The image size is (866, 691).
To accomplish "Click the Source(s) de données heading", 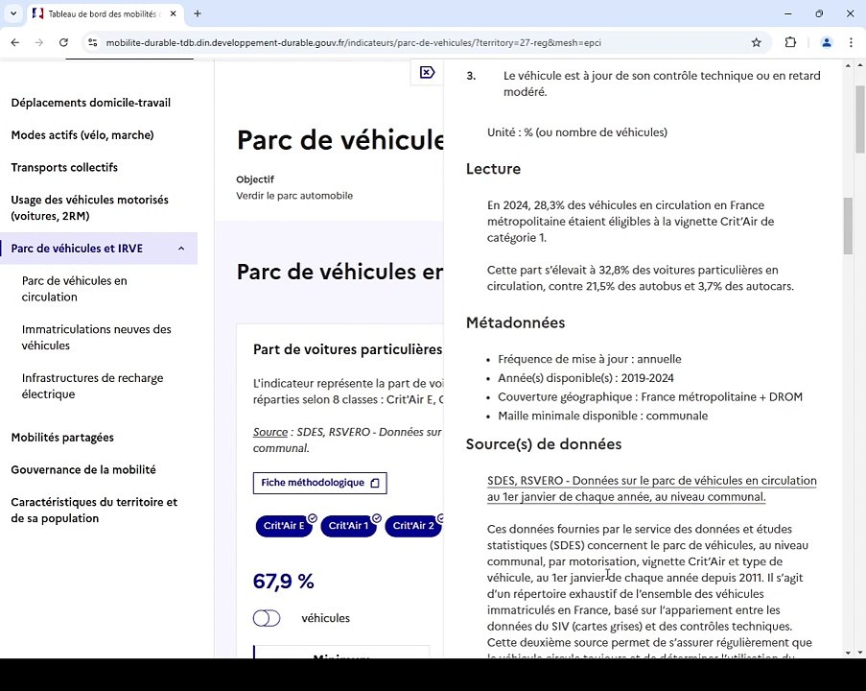I will (544, 444).
